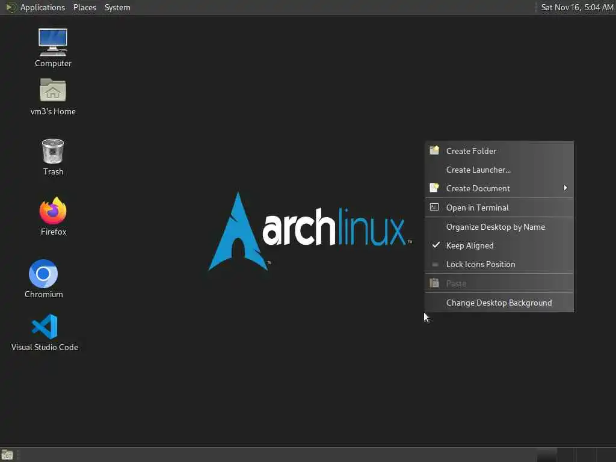Open the clock showing Sat Nov 16, 5:04 AM

coord(577,7)
